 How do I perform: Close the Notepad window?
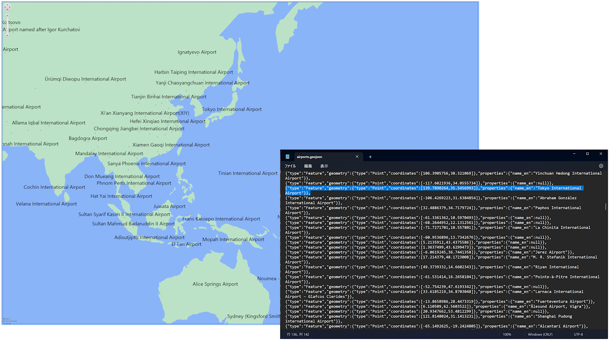click(601, 154)
